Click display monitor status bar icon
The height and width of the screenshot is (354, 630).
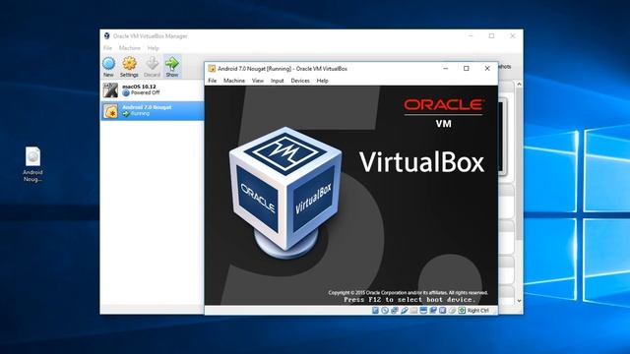click(423, 311)
